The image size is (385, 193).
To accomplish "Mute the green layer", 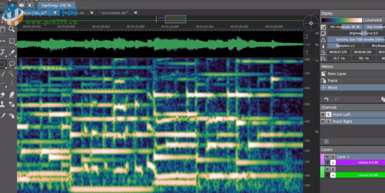I will click(x=327, y=169).
